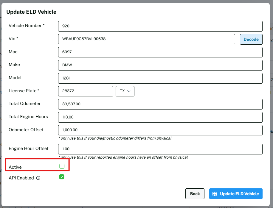Open the TX state dropdown
The height and width of the screenshot is (208, 273).
tap(125, 91)
